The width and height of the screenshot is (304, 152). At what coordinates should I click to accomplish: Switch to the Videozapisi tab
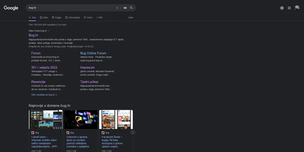(73, 17)
